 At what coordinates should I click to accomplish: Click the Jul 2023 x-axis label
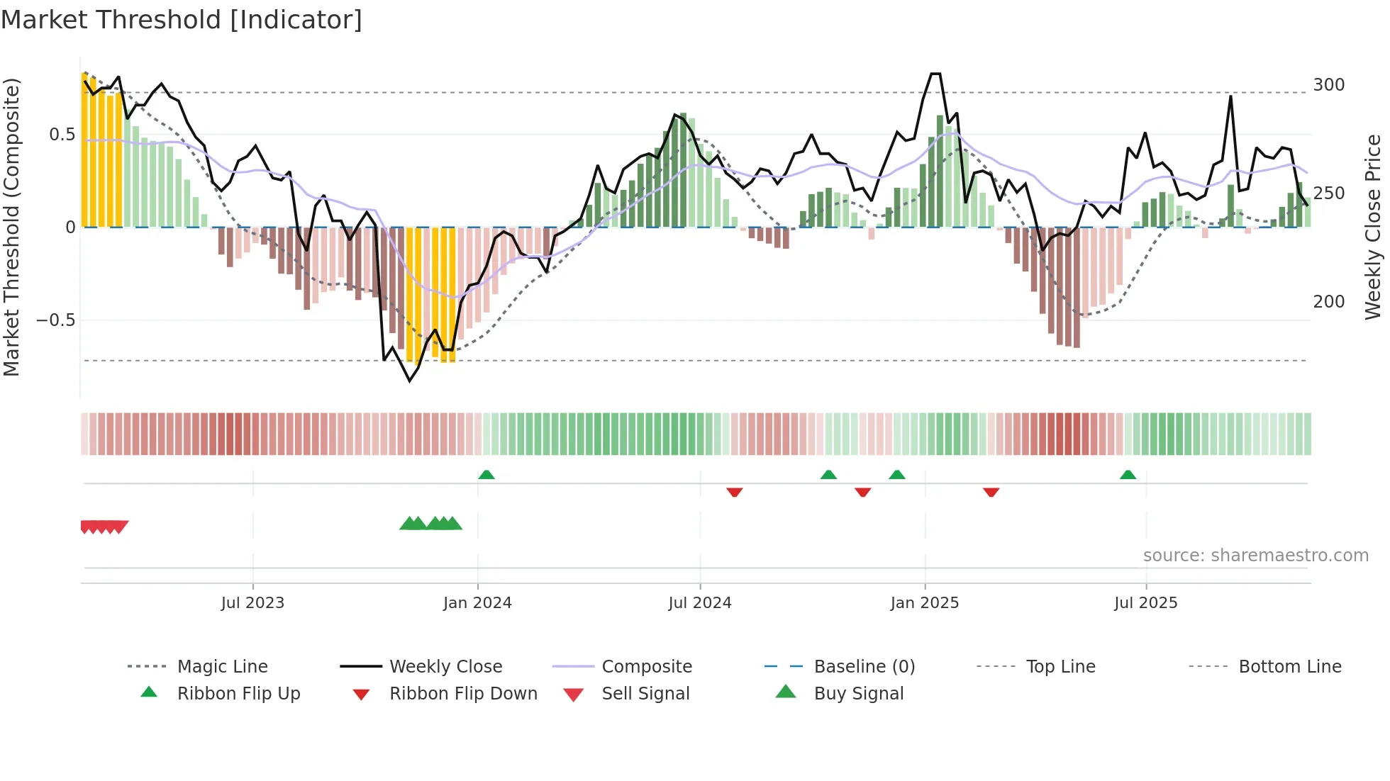point(252,602)
